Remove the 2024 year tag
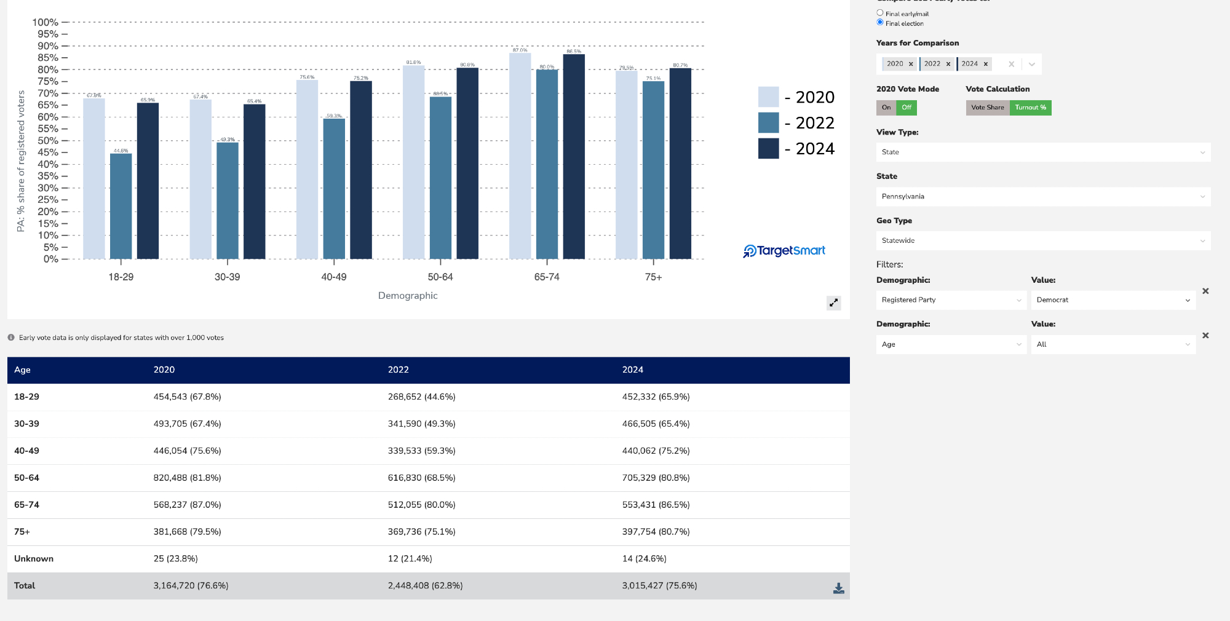 pos(986,64)
